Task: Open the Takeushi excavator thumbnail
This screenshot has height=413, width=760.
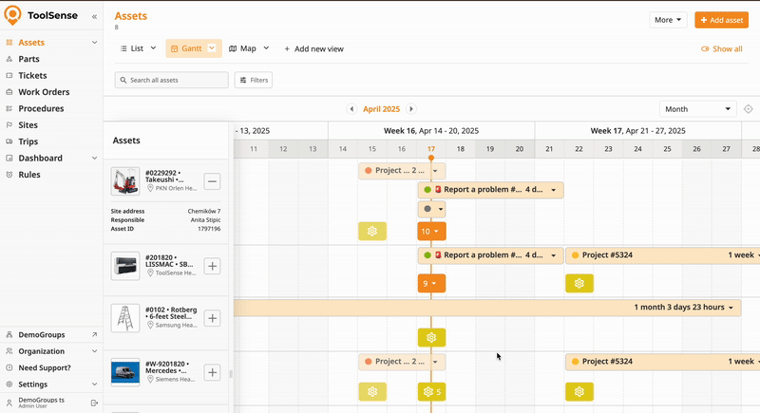Action: (125, 181)
